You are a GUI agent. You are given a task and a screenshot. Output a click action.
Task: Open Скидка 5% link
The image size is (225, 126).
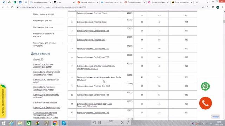(38, 59)
